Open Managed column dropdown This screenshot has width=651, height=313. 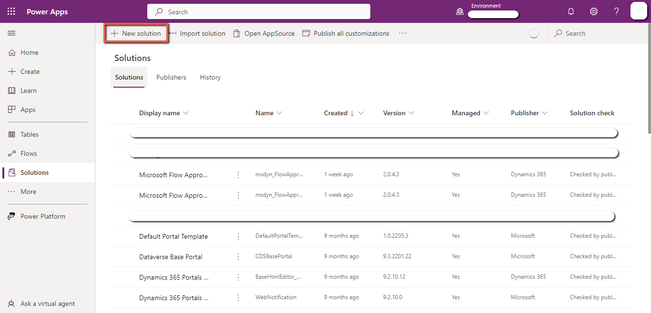[486, 113]
